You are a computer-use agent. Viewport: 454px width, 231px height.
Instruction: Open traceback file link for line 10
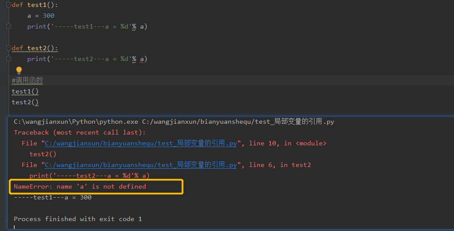pos(141,143)
